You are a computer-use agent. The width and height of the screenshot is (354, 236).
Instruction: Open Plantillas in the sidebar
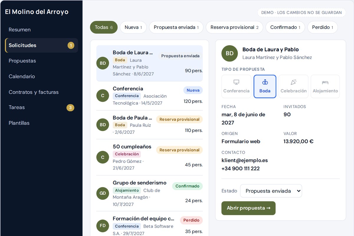click(42, 123)
